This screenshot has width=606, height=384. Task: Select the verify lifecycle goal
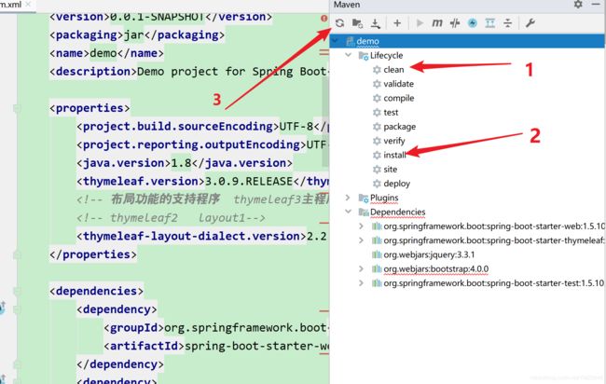tap(394, 141)
